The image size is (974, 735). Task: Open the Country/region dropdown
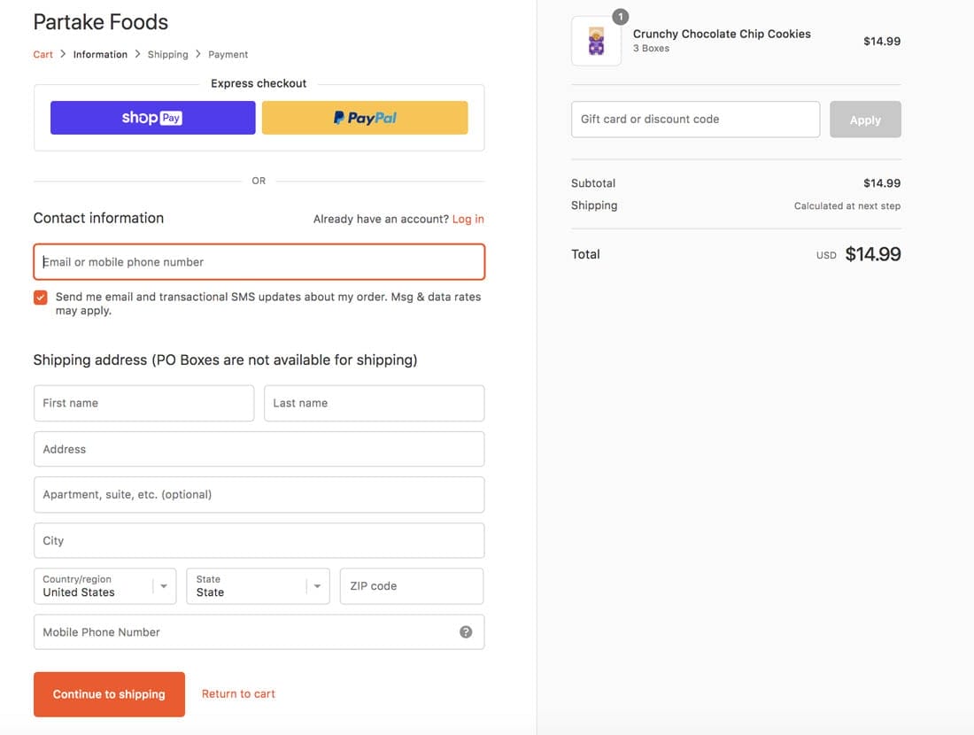pos(104,586)
